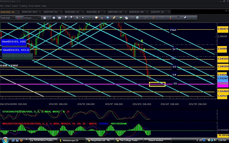The image size is (229, 143).
Task: Switch to FXCM Micro Trading taskbar window
Action: click(43, 140)
